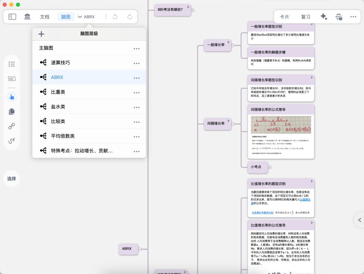Viewport: 364px width, 274px height.
Task: Open the outline list icon in left sidebar
Action: click(12, 64)
